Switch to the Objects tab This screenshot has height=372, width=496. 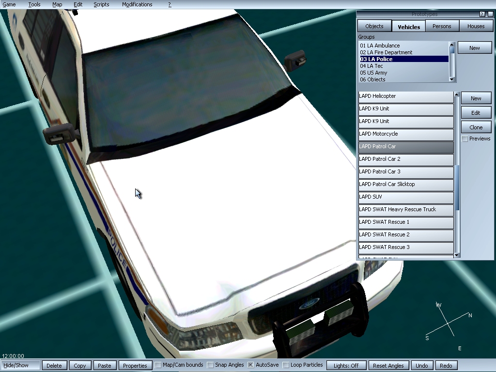pos(374,26)
